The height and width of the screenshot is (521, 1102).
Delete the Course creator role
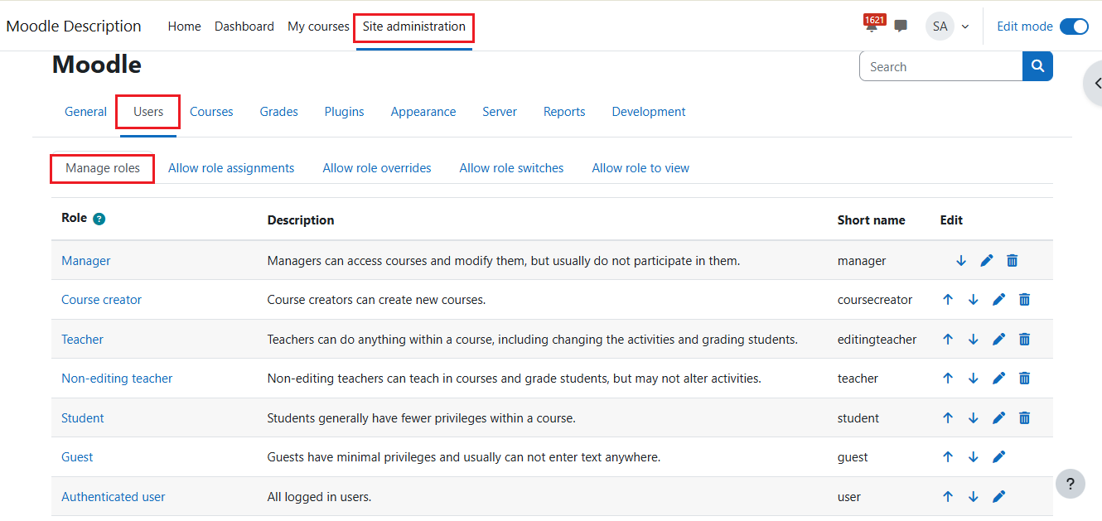click(1024, 300)
